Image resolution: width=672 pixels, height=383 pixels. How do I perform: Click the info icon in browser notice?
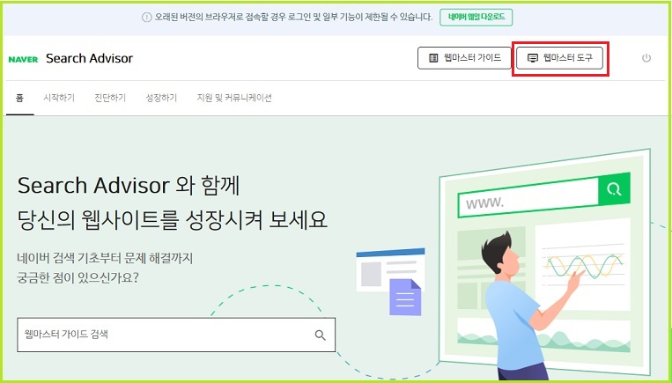pyautogui.click(x=146, y=18)
